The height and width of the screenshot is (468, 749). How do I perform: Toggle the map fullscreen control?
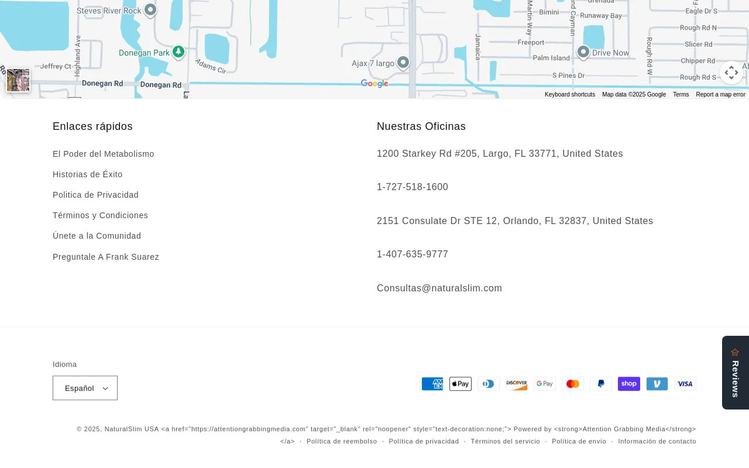(731, 73)
